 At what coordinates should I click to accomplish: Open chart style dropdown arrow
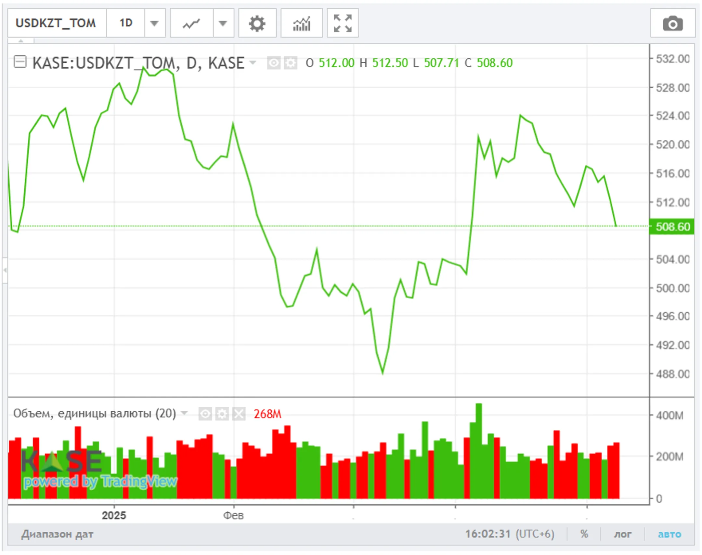click(223, 23)
